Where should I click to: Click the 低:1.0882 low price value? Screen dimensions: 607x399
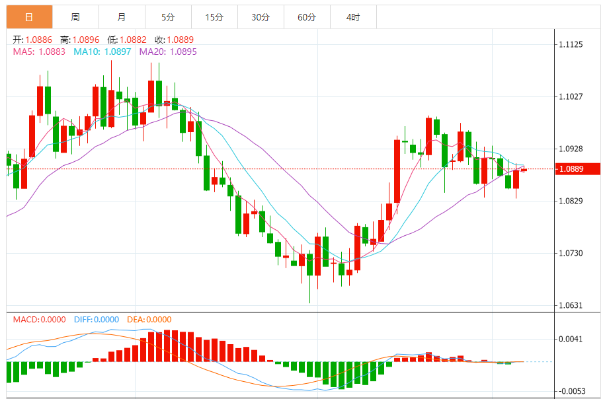tap(127, 40)
